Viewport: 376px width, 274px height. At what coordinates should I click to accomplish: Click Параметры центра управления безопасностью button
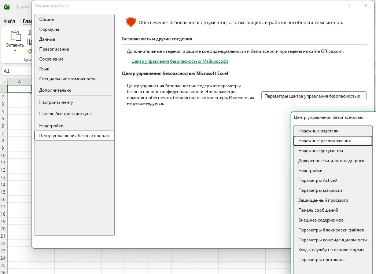314,96
